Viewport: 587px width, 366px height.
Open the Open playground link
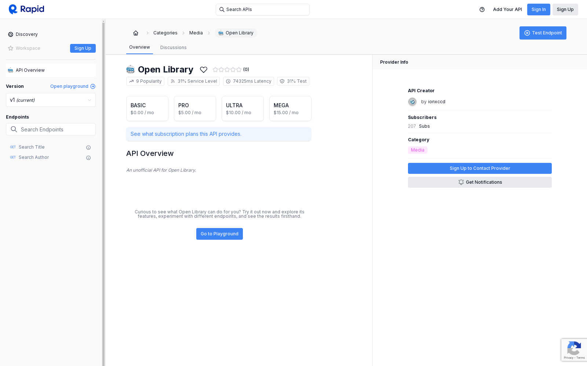coord(73,86)
